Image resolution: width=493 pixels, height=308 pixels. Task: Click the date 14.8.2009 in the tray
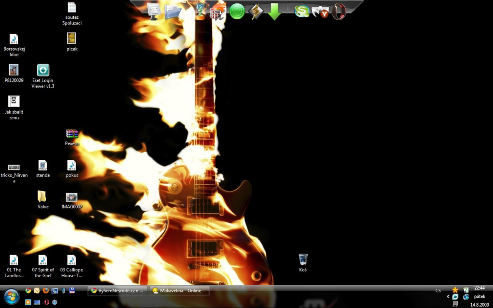(480, 305)
